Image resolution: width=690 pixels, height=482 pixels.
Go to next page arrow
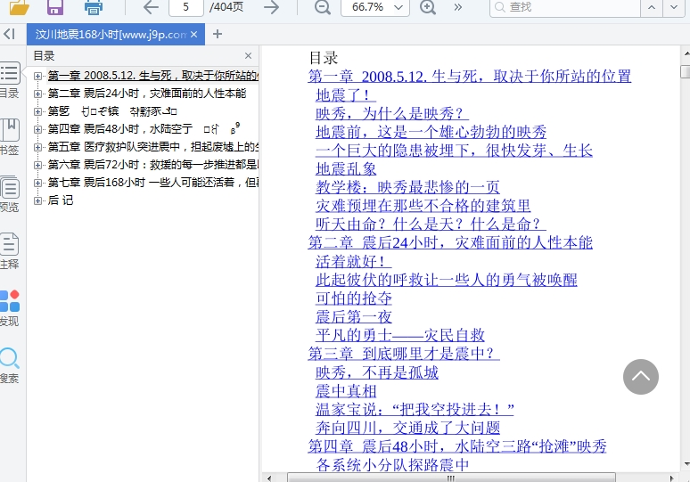point(271,8)
